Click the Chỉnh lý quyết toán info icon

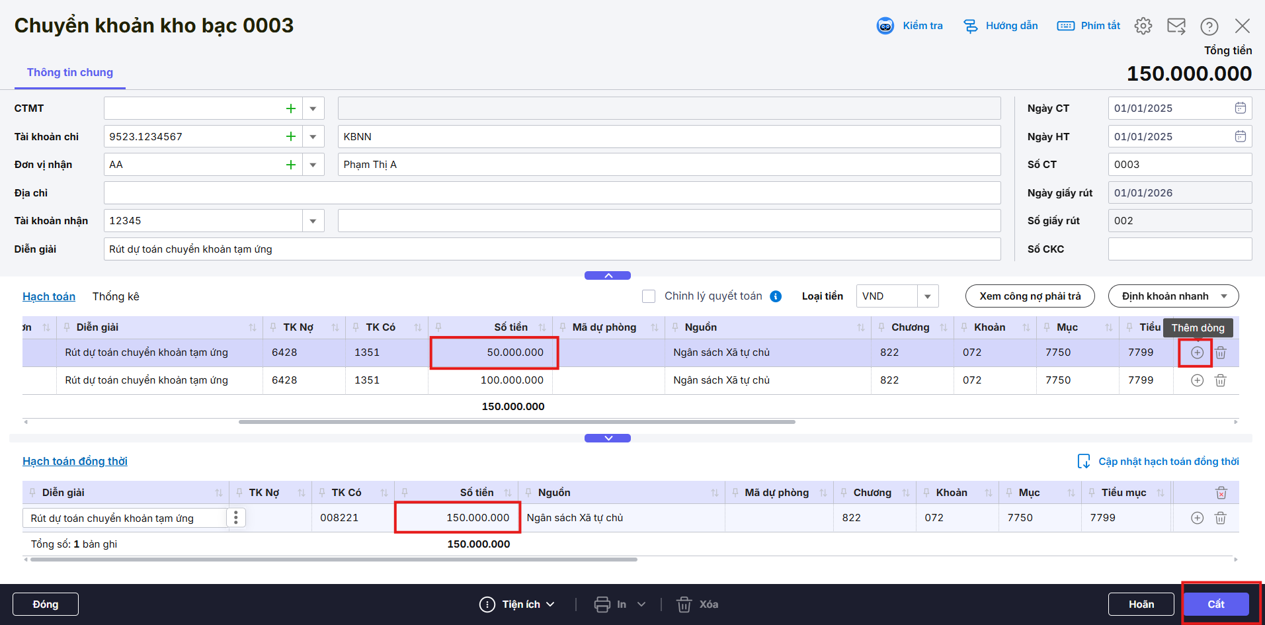point(776,296)
